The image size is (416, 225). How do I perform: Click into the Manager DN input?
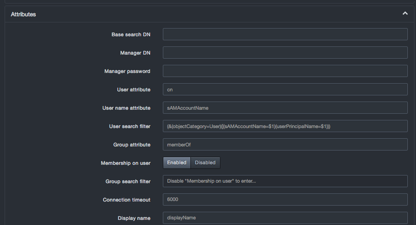tap(285, 53)
